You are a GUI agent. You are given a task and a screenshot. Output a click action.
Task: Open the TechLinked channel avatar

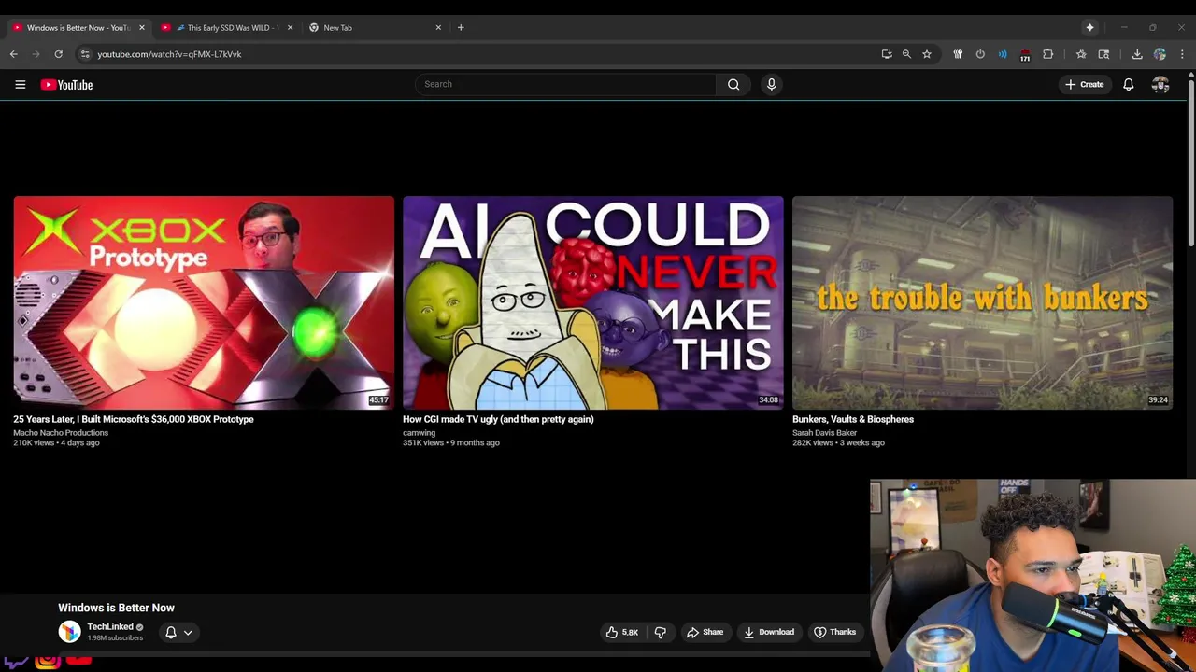coord(69,632)
